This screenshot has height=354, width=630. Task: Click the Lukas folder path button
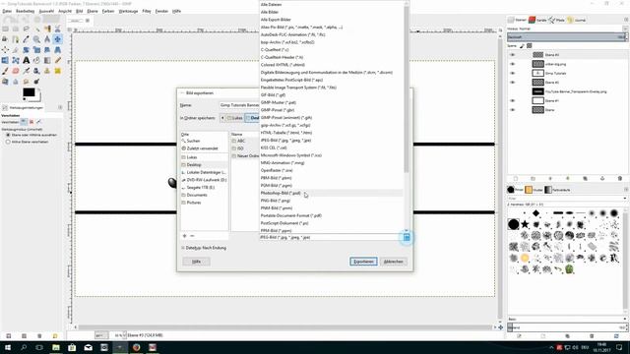coord(235,118)
